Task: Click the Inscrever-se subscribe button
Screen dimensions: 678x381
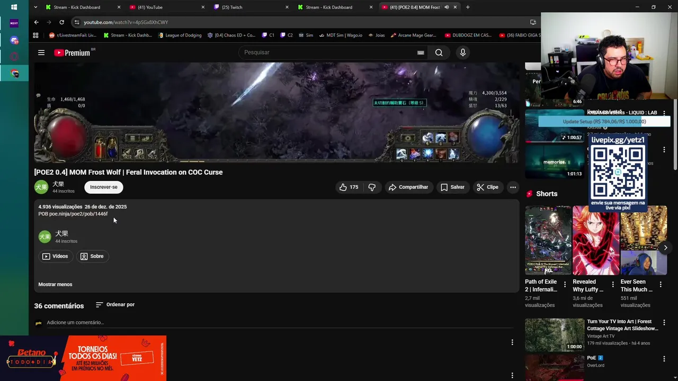Action: (x=104, y=187)
